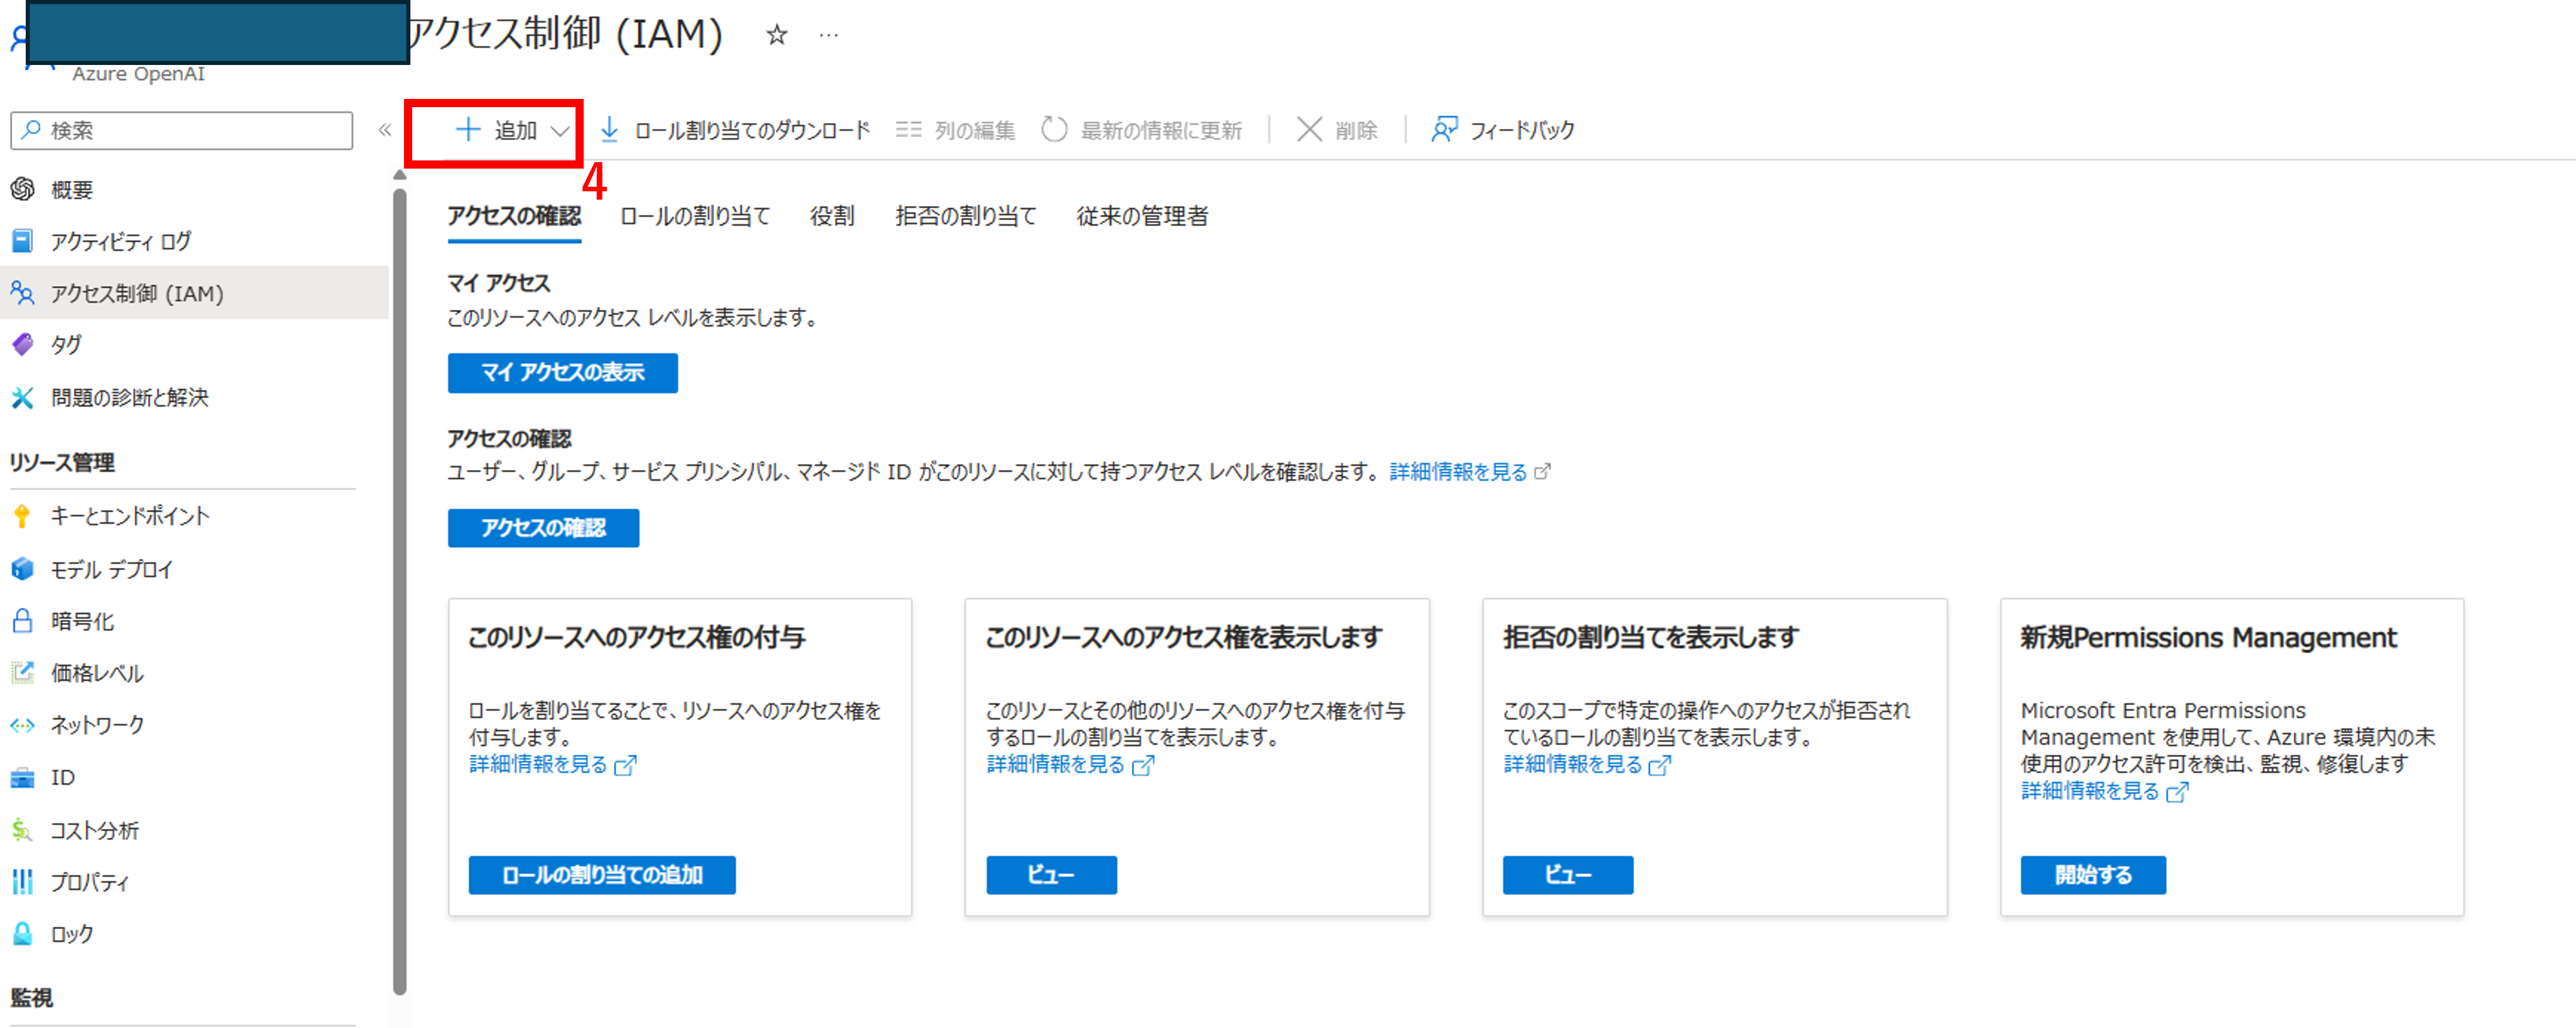This screenshot has height=1028, width=2576.
Task: Open the ロック settings page
Action: click(x=70, y=933)
